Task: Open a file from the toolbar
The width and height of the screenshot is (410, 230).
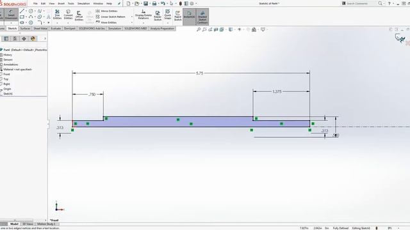Action: click(x=136, y=4)
